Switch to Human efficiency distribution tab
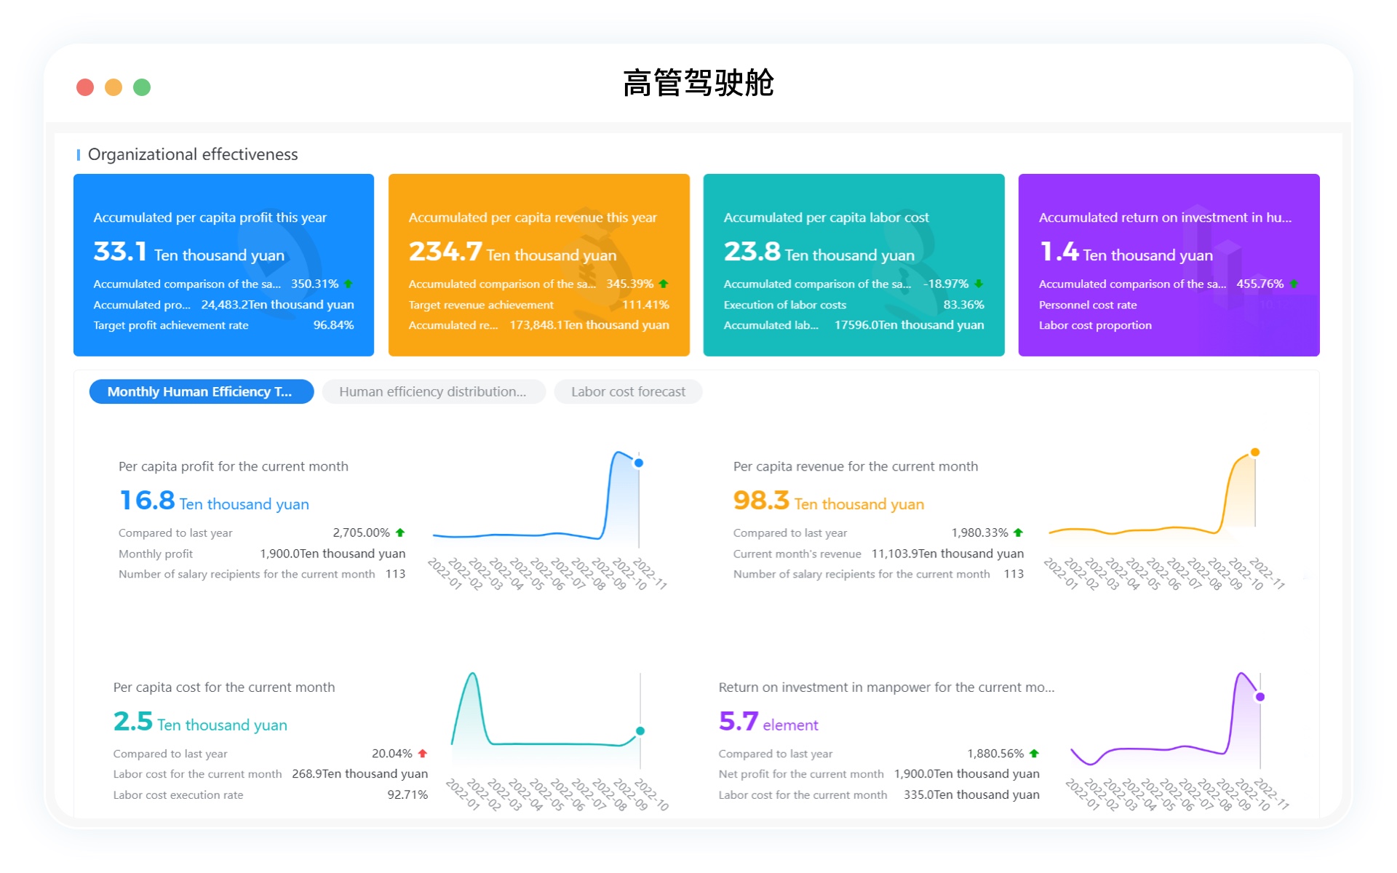 (x=433, y=391)
